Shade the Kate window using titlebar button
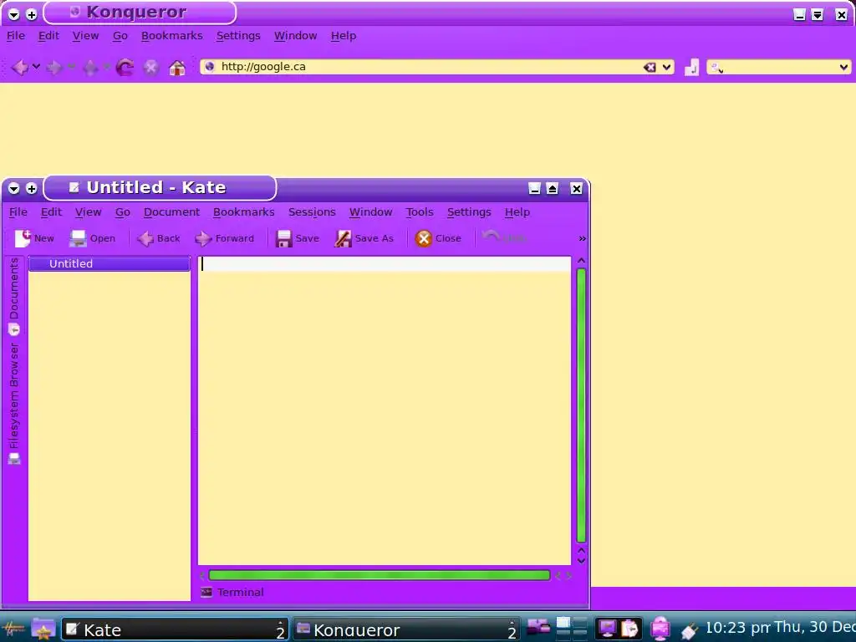Image resolution: width=856 pixels, height=642 pixels. pyautogui.click(x=552, y=188)
